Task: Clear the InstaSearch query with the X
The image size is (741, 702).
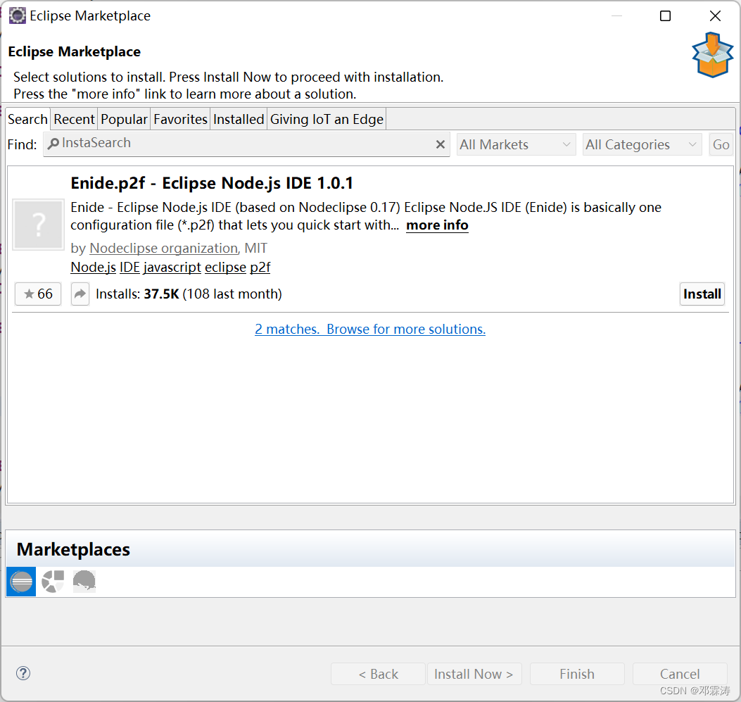Action: [x=441, y=143]
